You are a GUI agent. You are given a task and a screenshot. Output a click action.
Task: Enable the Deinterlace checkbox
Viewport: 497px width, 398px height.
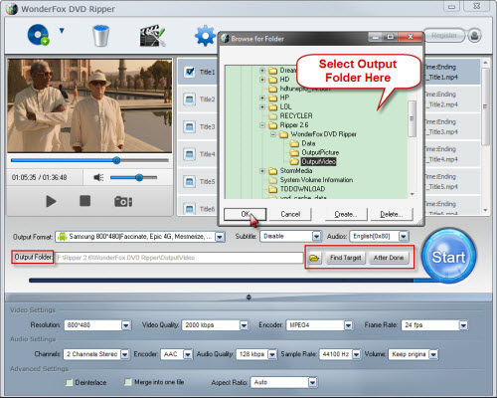(x=70, y=383)
